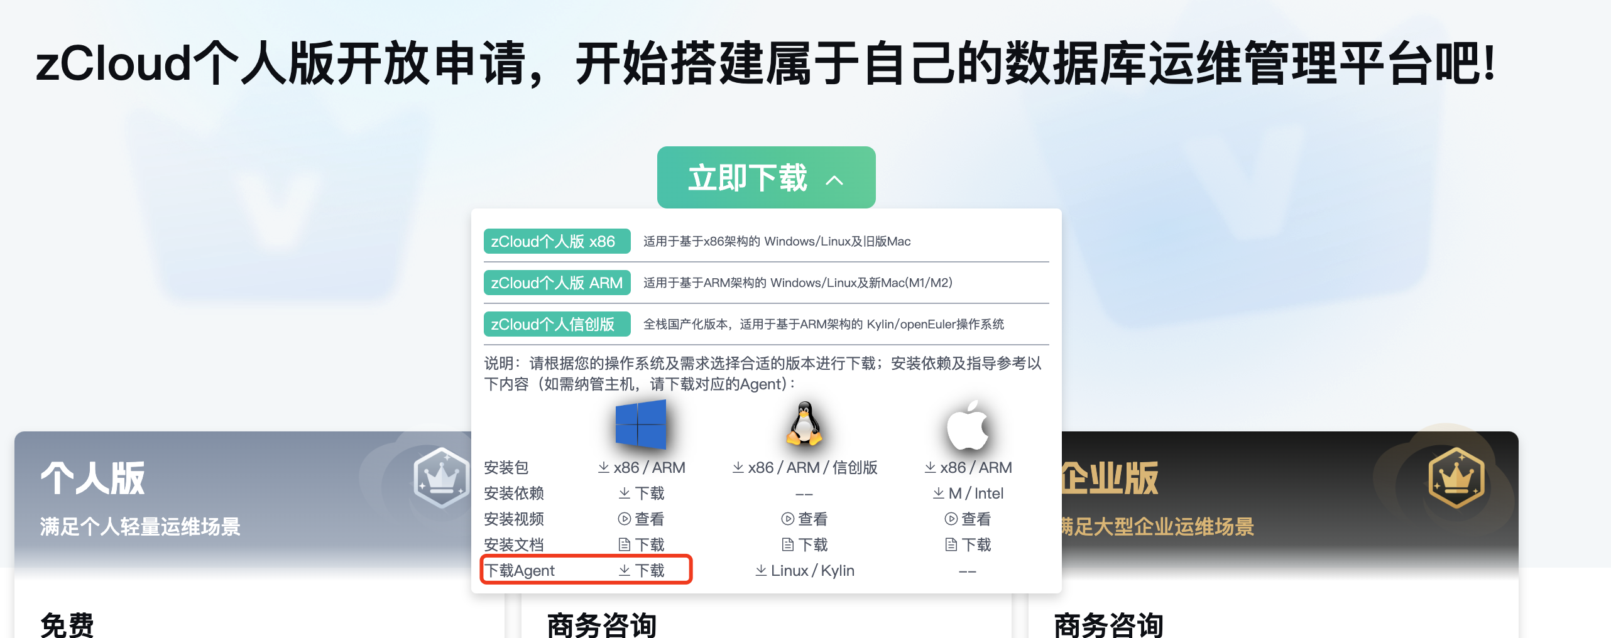This screenshot has height=638, width=1611.
Task: Download Windows Agent in 下载Agent row
Action: pos(641,570)
